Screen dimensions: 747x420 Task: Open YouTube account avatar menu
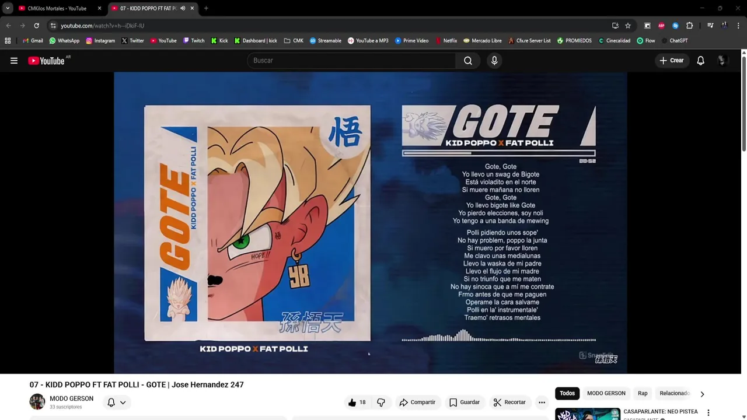tap(722, 61)
